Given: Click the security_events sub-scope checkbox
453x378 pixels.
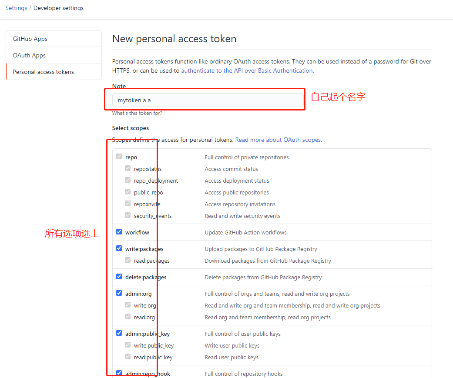Looking at the screenshot, I should click(128, 215).
